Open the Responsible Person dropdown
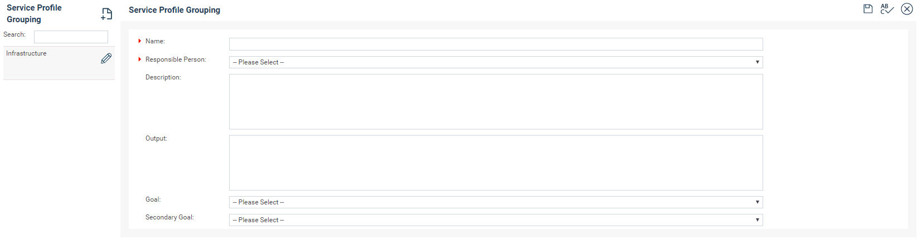This screenshot has width=922, height=240. click(496, 62)
